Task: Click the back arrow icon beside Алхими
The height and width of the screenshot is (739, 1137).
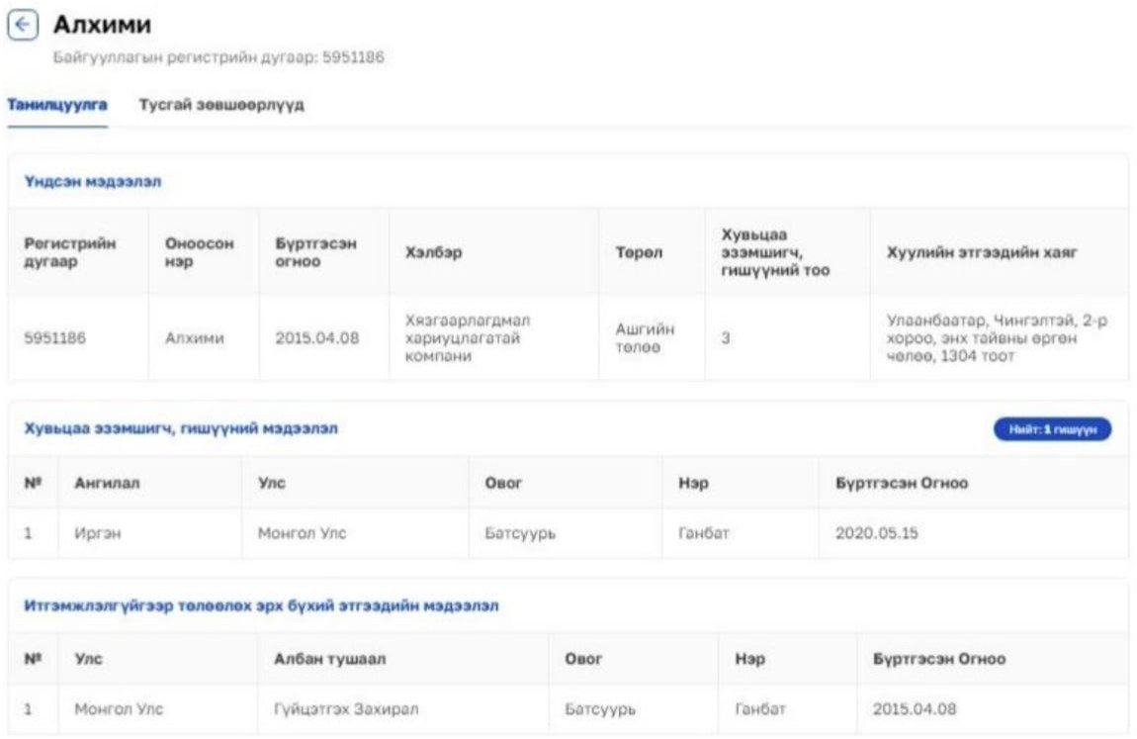Action: click(23, 27)
